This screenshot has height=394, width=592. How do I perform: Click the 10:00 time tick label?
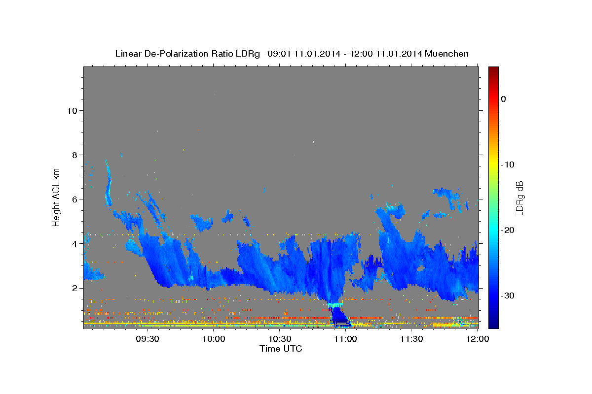tap(214, 339)
